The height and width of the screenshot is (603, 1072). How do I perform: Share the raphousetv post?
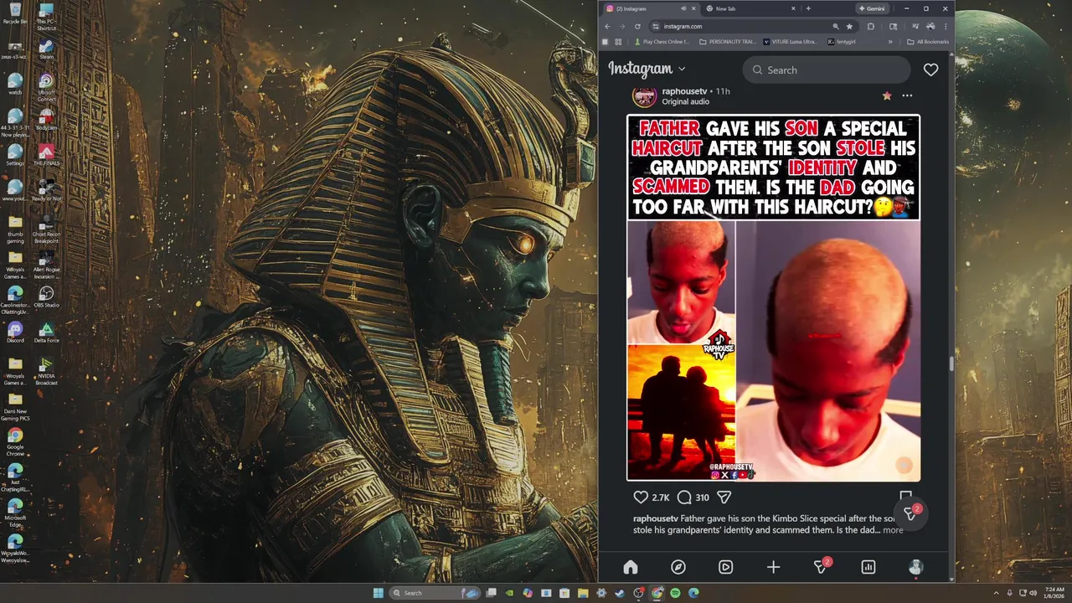point(724,497)
